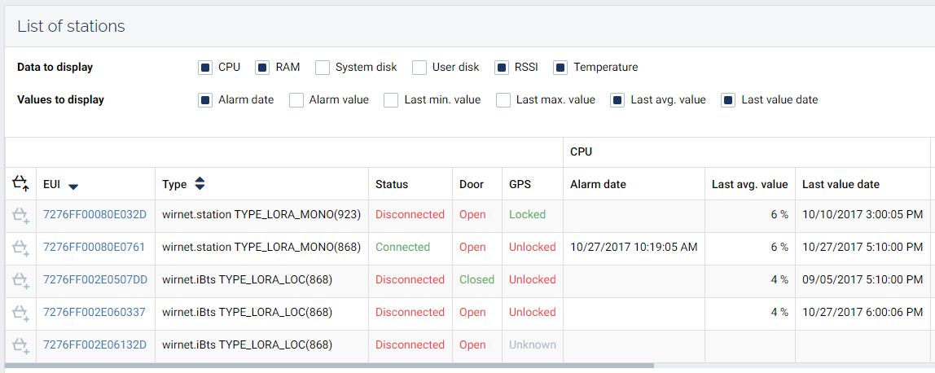Sort stations by Type column arrows

pos(200,184)
